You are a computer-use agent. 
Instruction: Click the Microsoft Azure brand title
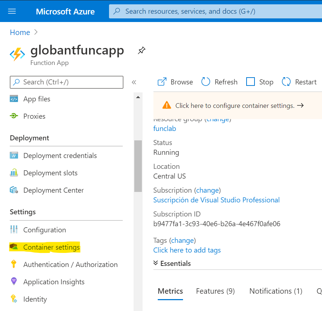pos(65,12)
